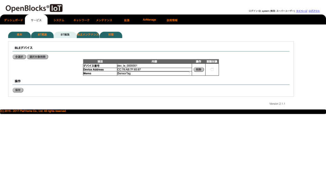Open the BT関連 sub-tab

[42, 35]
